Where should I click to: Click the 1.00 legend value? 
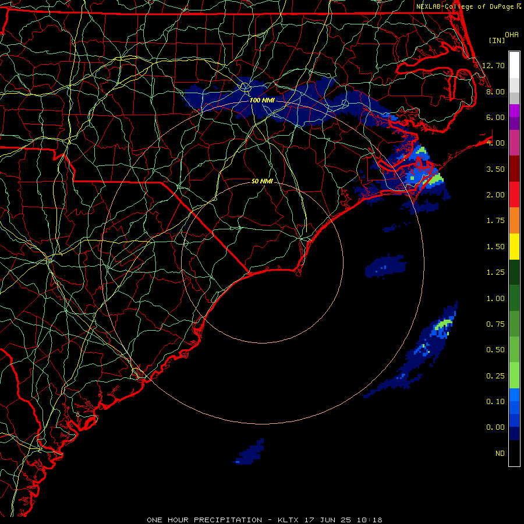495,299
